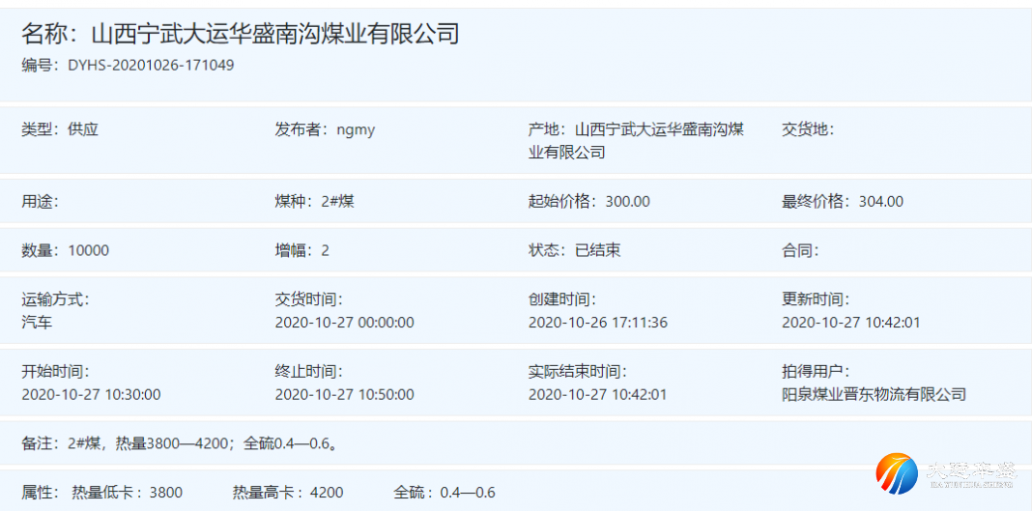Click the creation time 2020-10-26 17:11:36
Viewport: 1032px width, 511px height.
[597, 323]
